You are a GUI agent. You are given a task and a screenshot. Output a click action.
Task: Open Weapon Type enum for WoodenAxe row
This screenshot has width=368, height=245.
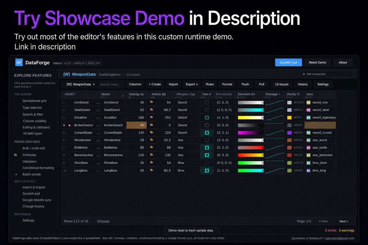coord(187,140)
